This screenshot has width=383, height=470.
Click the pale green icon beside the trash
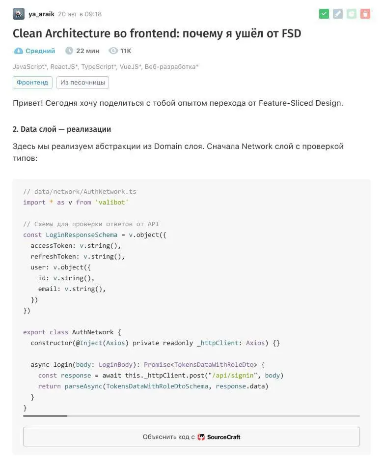[351, 14]
